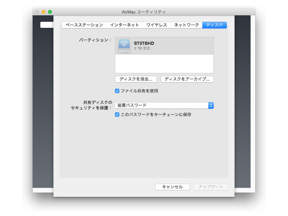
Task: Select the ワイヤレス tab
Action: pos(156,25)
